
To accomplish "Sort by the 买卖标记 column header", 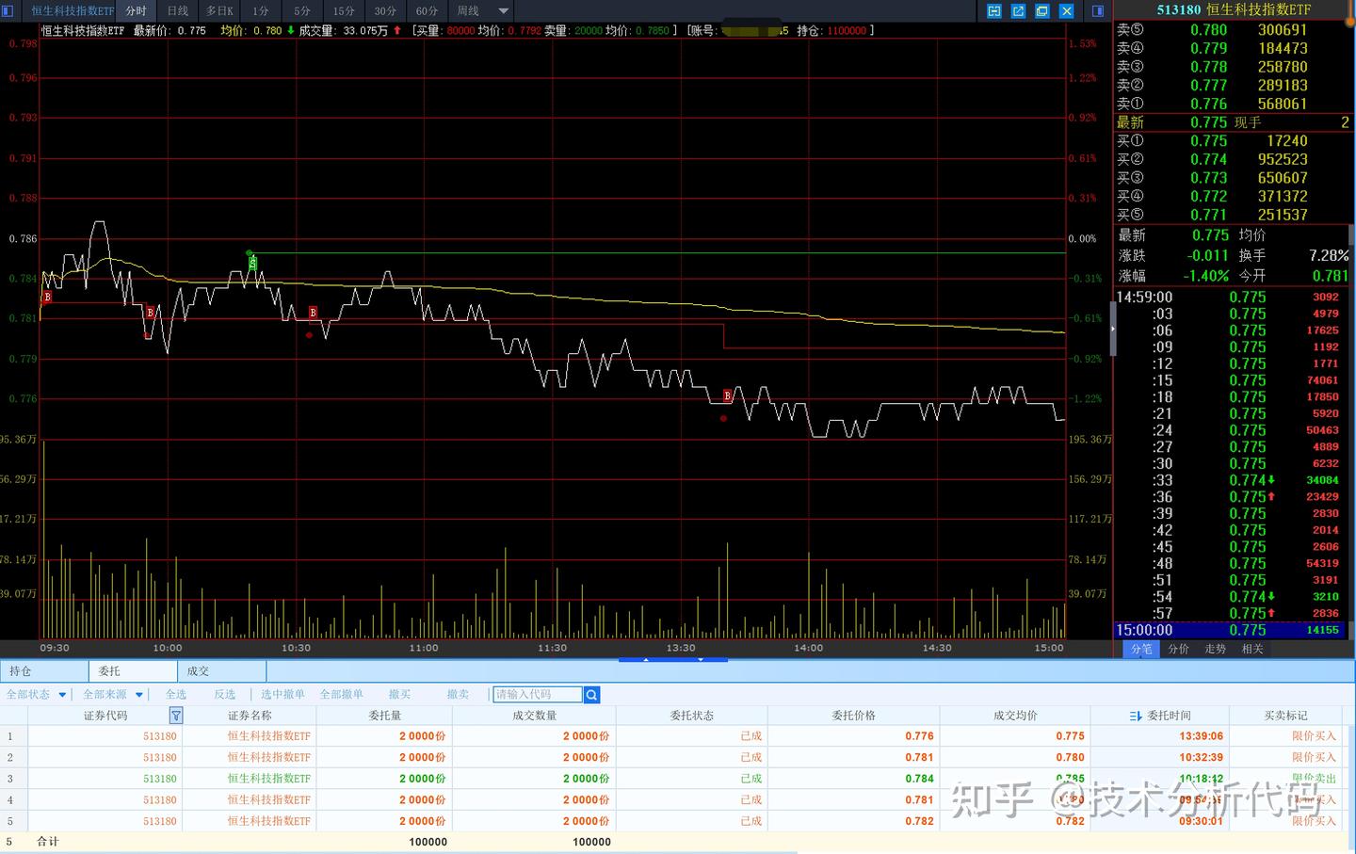I will coord(1285,716).
